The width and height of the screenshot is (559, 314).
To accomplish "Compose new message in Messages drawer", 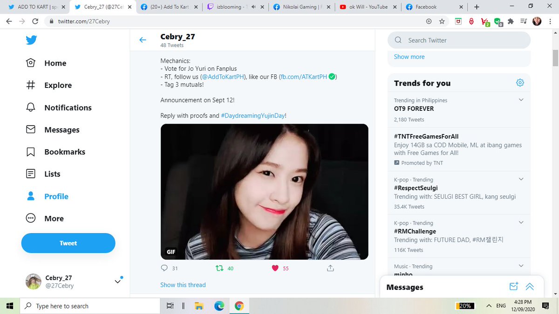I will pos(513,287).
